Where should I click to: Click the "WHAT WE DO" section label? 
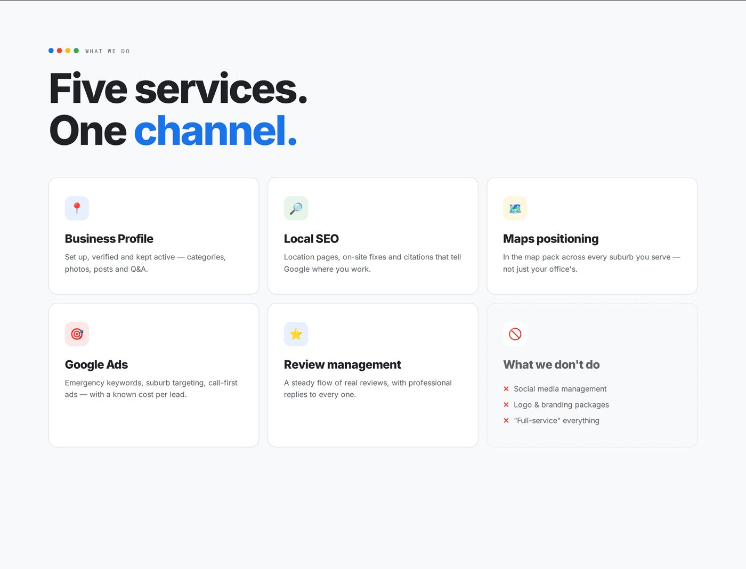tap(108, 51)
